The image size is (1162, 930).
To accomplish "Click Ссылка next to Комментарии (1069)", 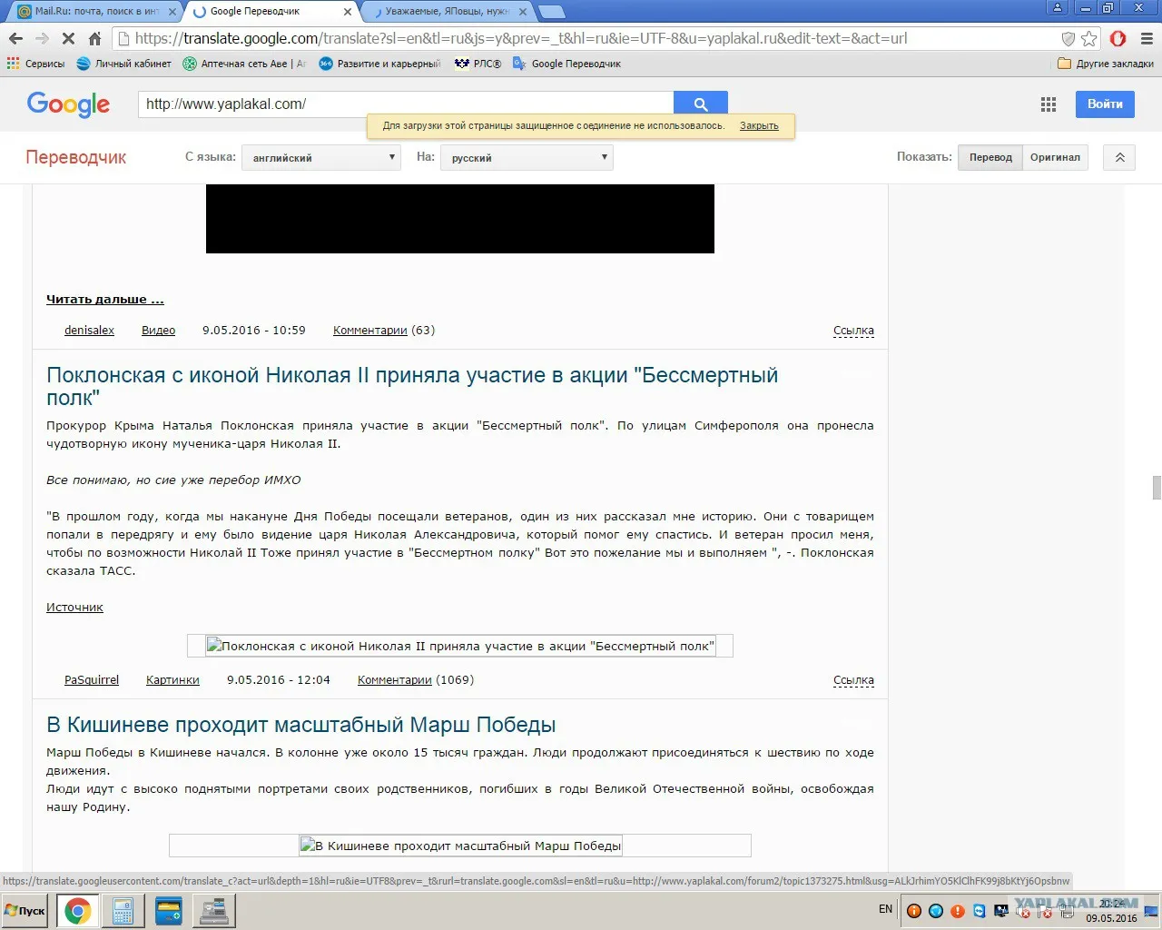I will pyautogui.click(x=853, y=680).
